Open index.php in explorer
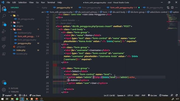The height and width of the screenshot is (101, 180). tap(21, 50)
